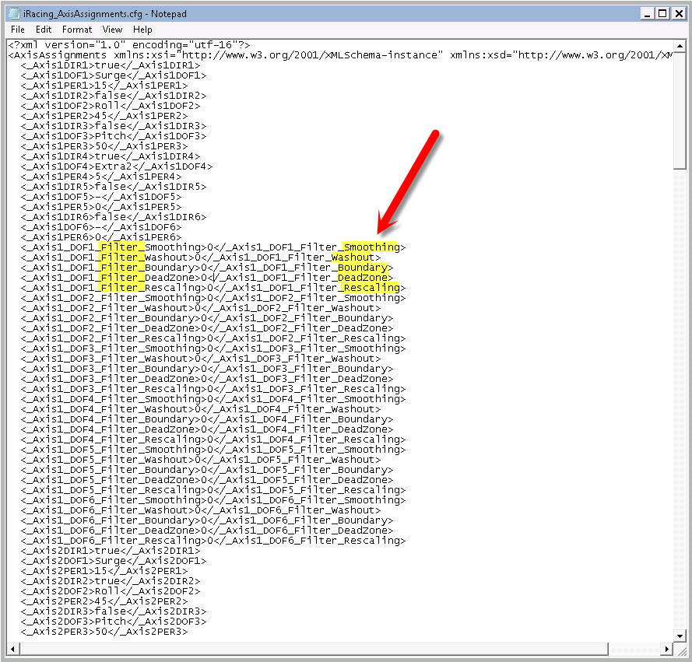Screen dimensions: 692x662
Task: Click the _Axis1PER4 5 line
Action: 101,177
